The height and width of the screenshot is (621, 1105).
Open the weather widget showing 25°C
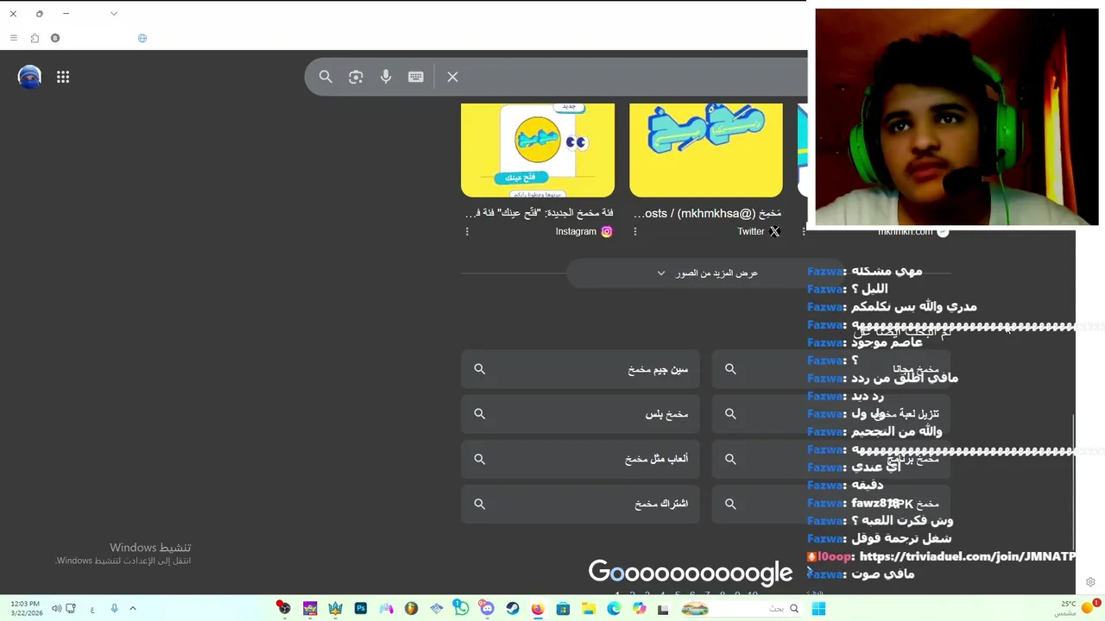pyautogui.click(x=1075, y=608)
